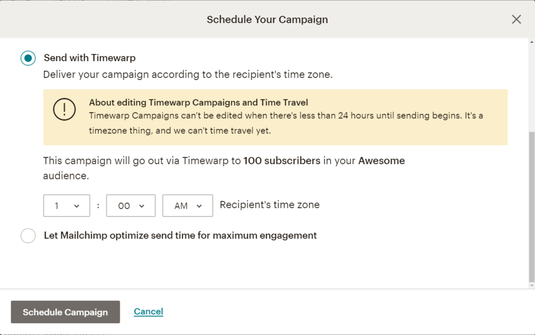Click the "Send with Timewarp" label text
The height and width of the screenshot is (335, 535).
click(x=90, y=58)
